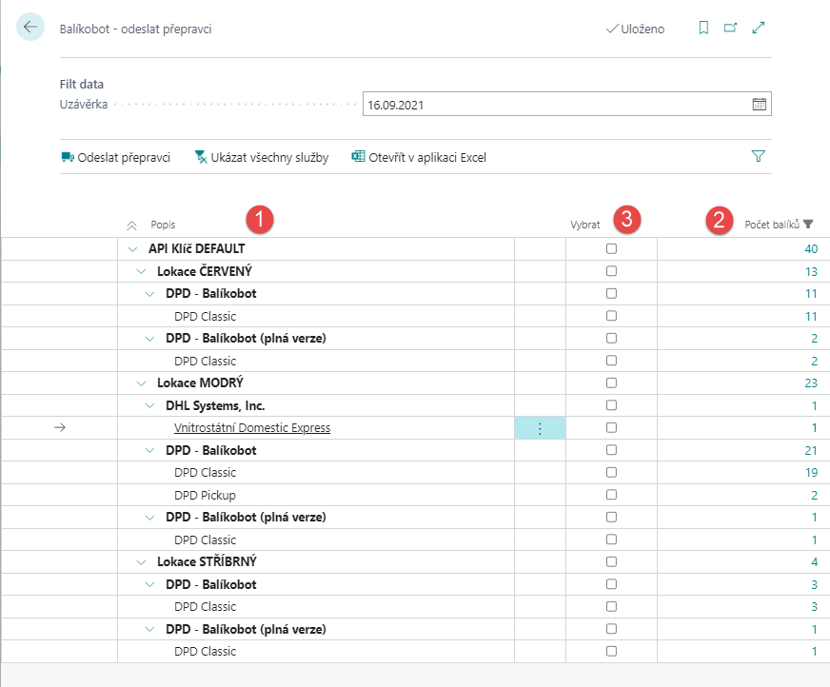Collapse the Lokace STŘÍBRNÝ group
The image size is (830, 687).
[141, 562]
